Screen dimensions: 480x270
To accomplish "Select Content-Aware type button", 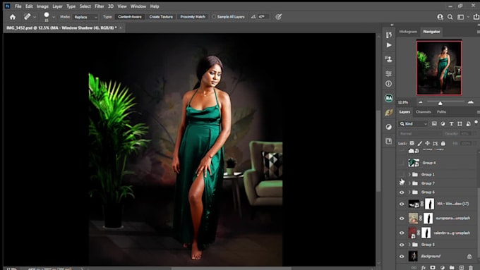I will (x=130, y=17).
